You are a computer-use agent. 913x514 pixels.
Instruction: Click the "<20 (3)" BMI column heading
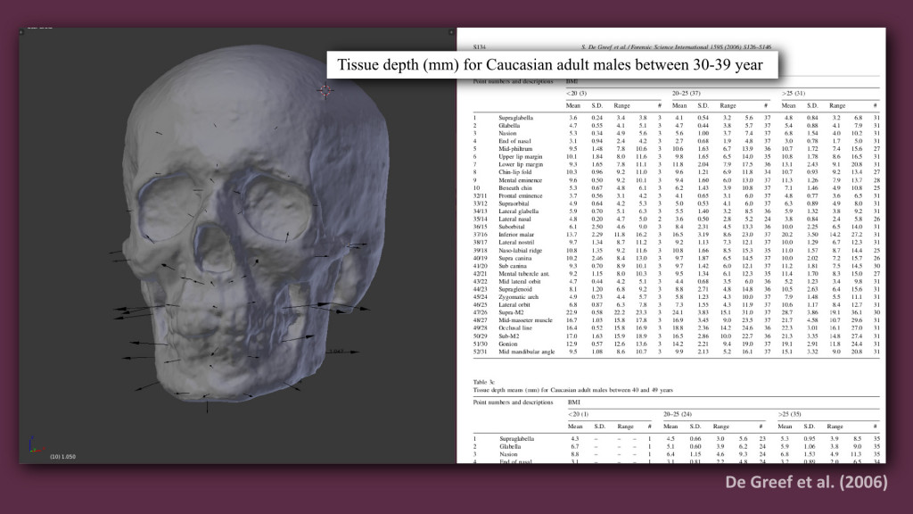577,93
